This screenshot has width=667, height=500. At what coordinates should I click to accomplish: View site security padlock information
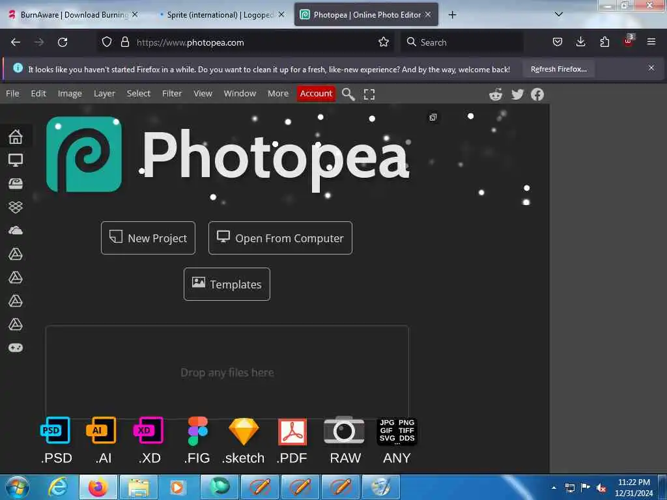point(125,42)
